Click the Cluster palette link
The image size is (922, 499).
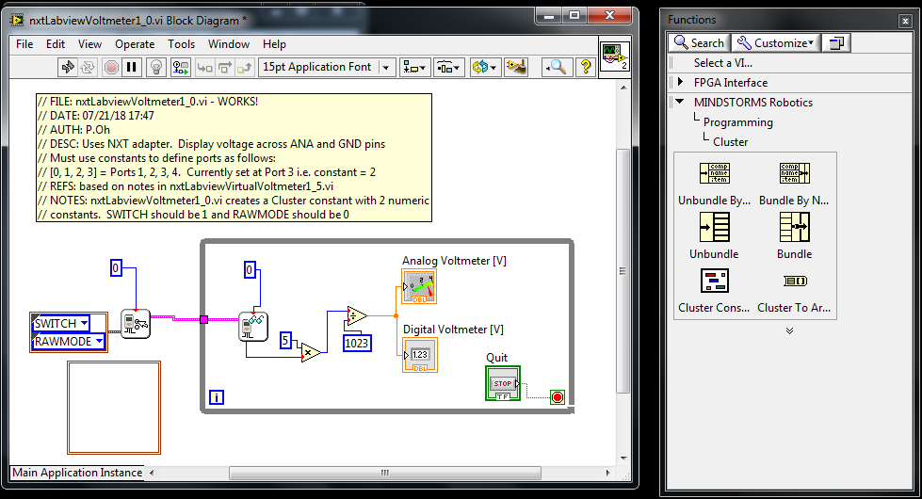[x=730, y=141]
